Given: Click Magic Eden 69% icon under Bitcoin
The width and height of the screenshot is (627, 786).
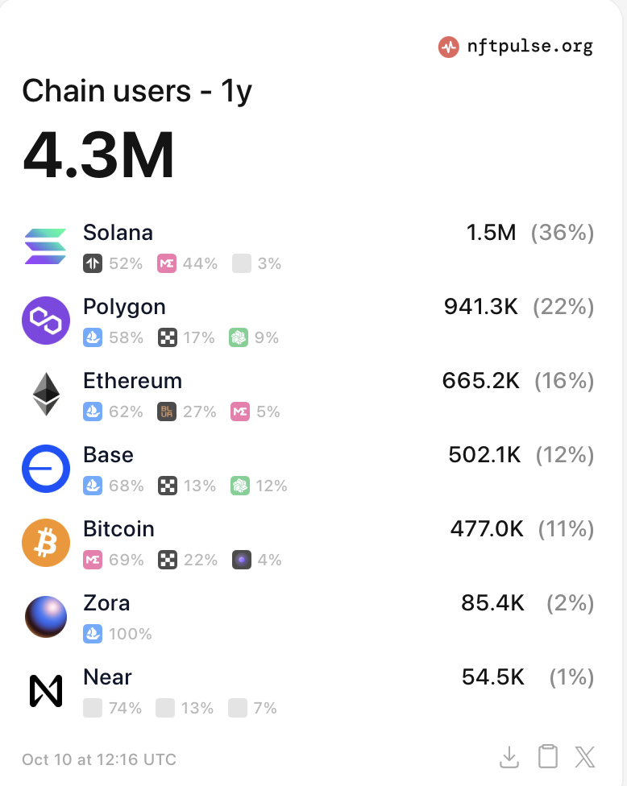Looking at the screenshot, I should pos(93,560).
